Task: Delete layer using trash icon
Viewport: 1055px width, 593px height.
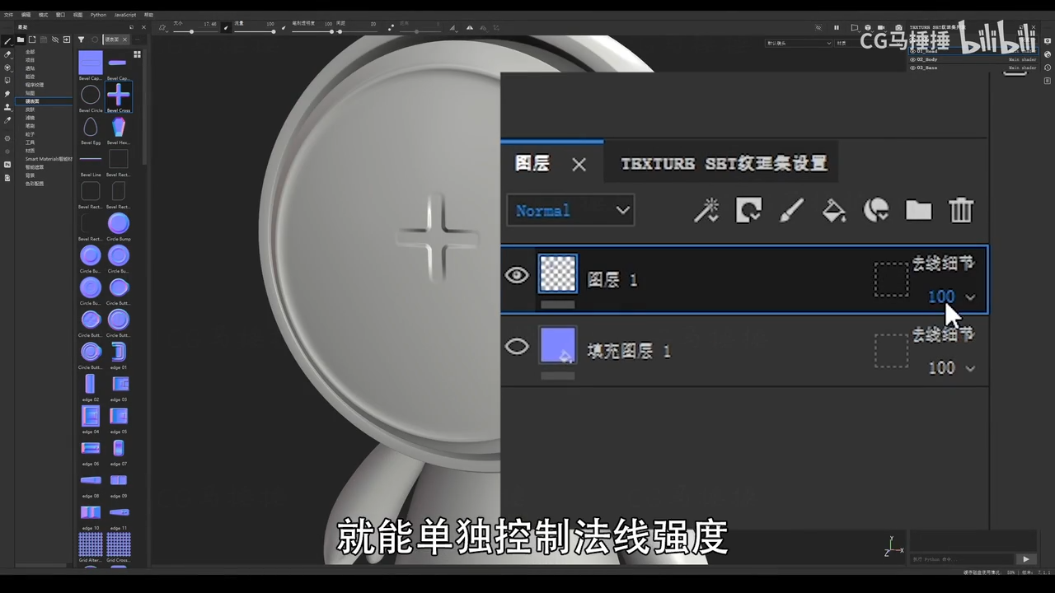Action: [x=961, y=210]
